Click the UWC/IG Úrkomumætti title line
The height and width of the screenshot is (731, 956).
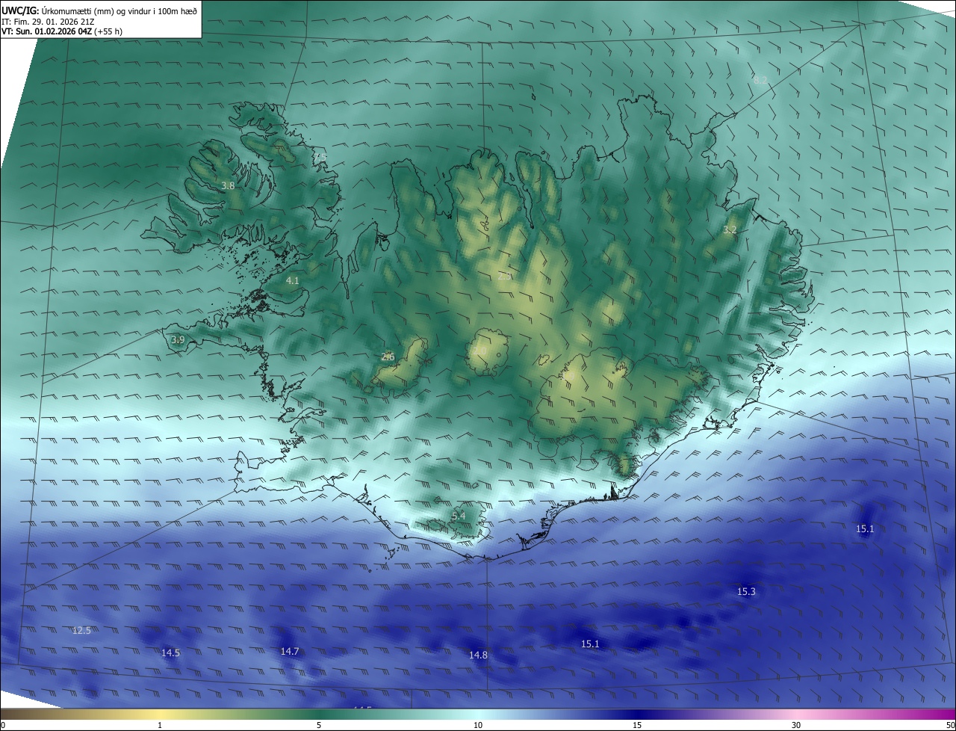tap(99, 10)
